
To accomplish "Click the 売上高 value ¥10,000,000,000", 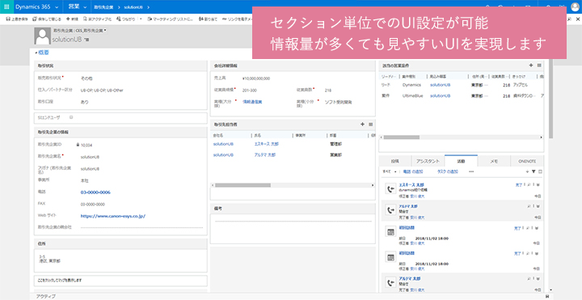I will (256, 78).
